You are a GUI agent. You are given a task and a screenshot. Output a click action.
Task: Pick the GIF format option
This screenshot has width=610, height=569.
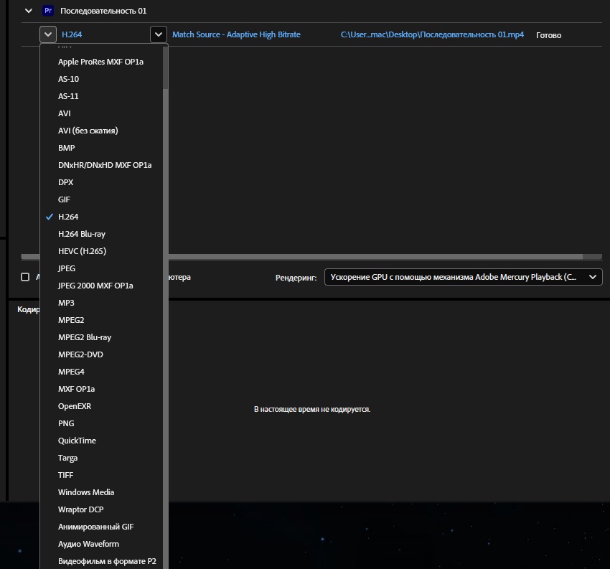click(x=64, y=199)
